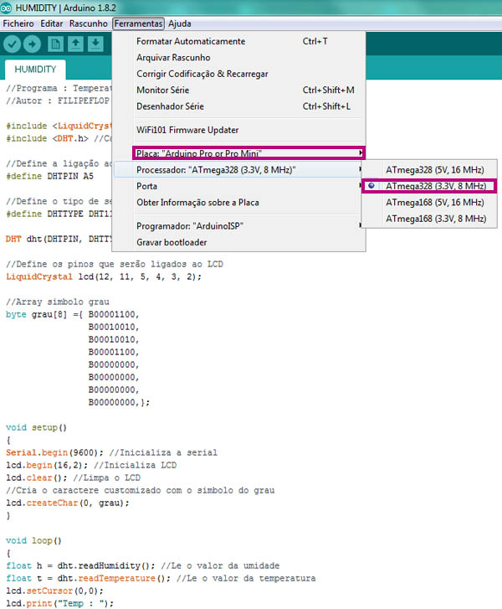Choose Gravar bootloader
Image resolution: width=502 pixels, height=609 pixels.
(238, 242)
